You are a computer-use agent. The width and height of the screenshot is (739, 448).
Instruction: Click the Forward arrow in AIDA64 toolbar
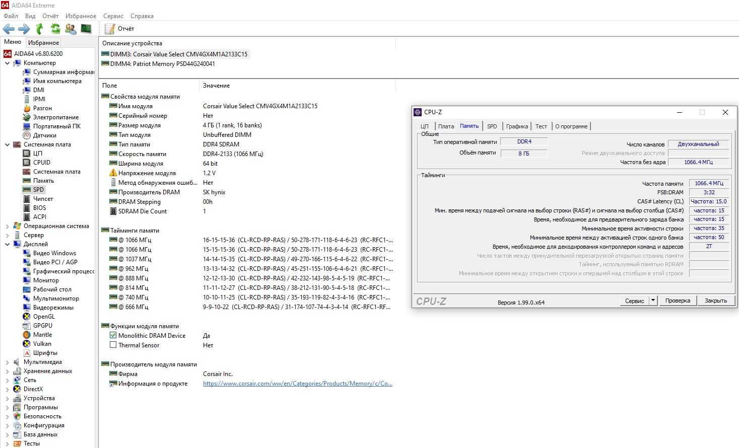24,29
